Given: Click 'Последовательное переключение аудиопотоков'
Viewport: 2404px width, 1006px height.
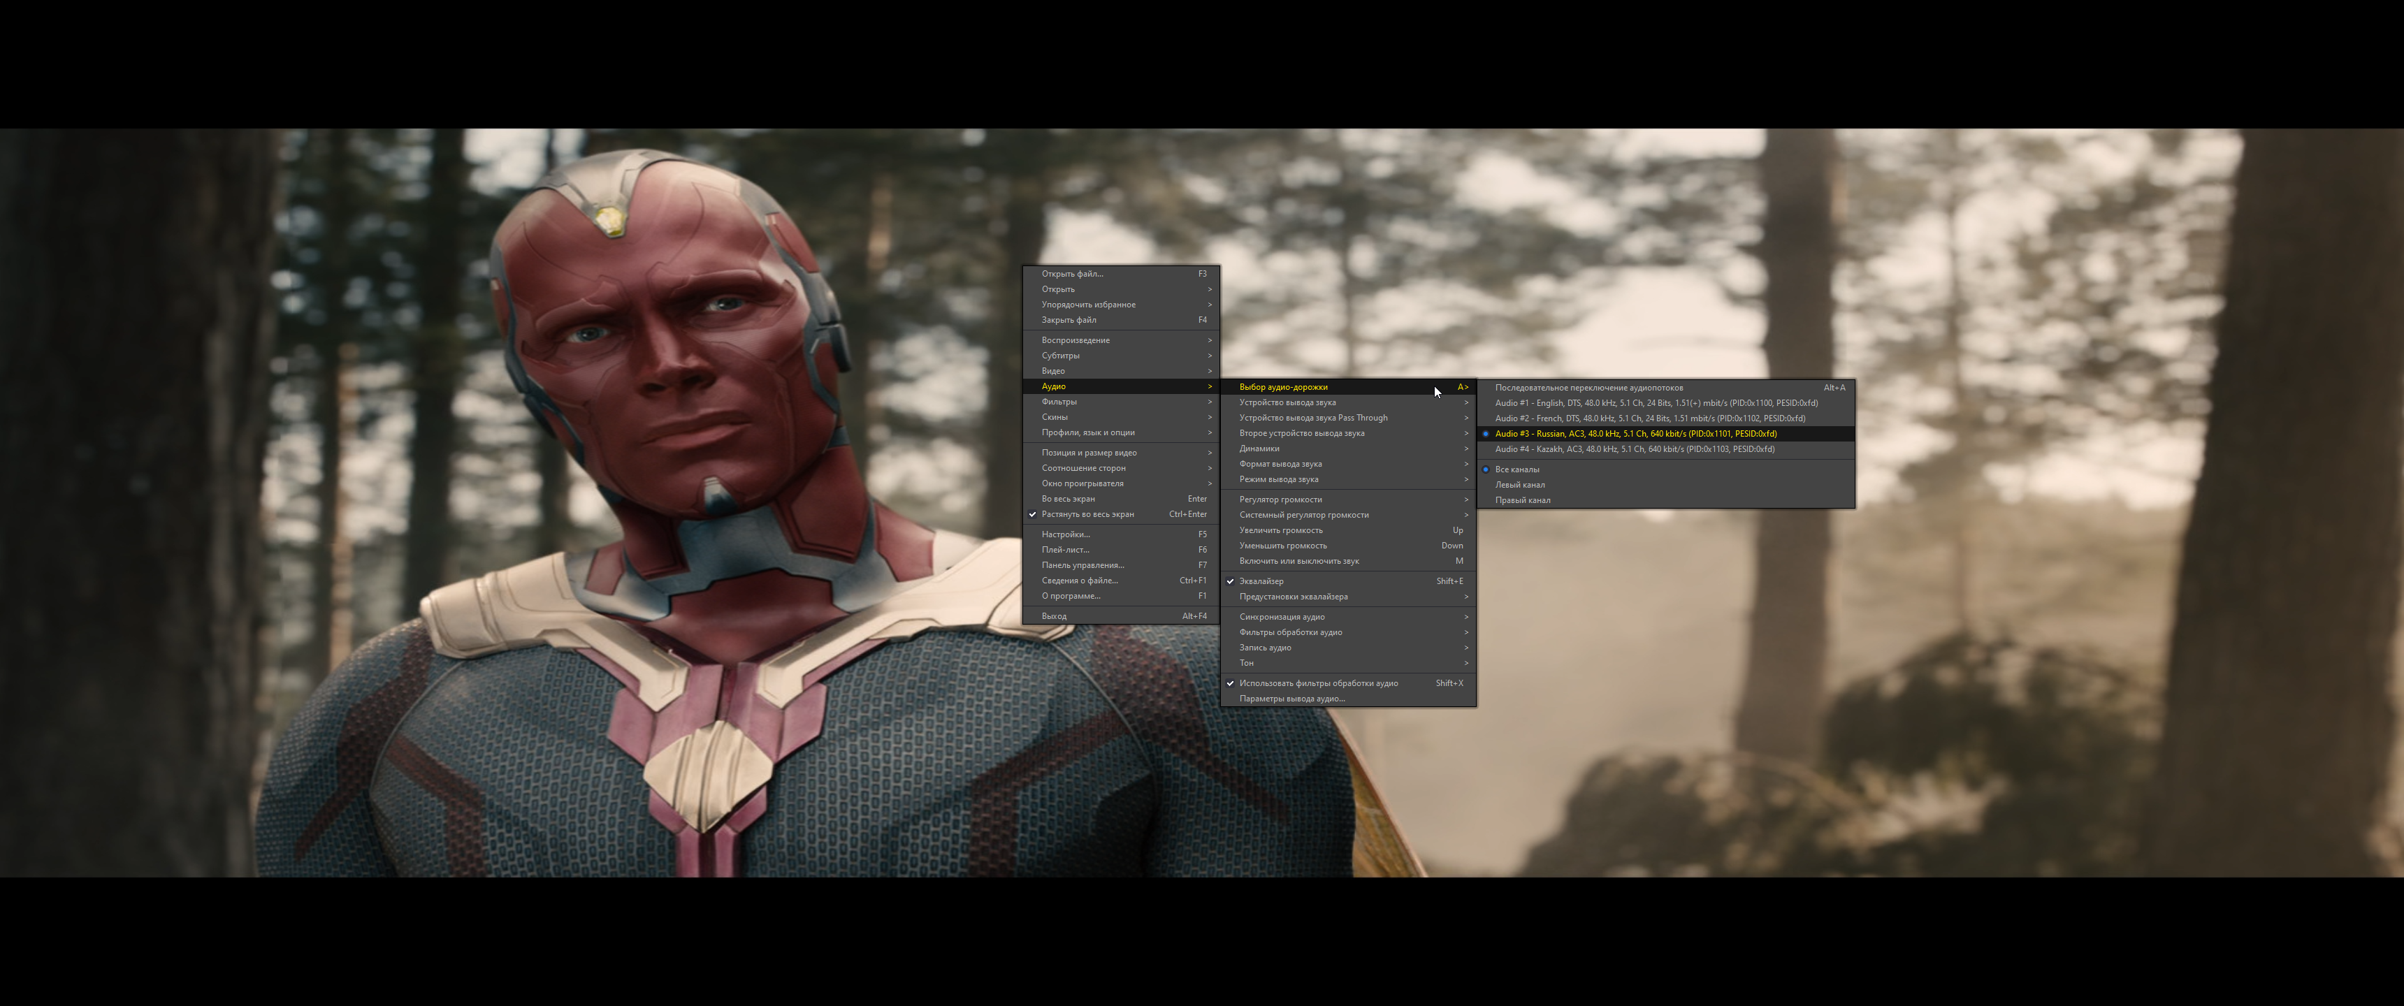Looking at the screenshot, I should (x=1666, y=387).
